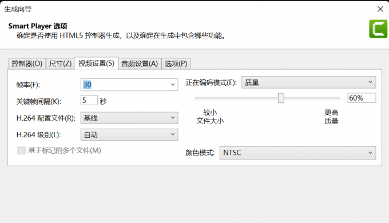Open the 正在编码模式(E) dropdown
Screen dimensions: 389x223
(x=308, y=82)
